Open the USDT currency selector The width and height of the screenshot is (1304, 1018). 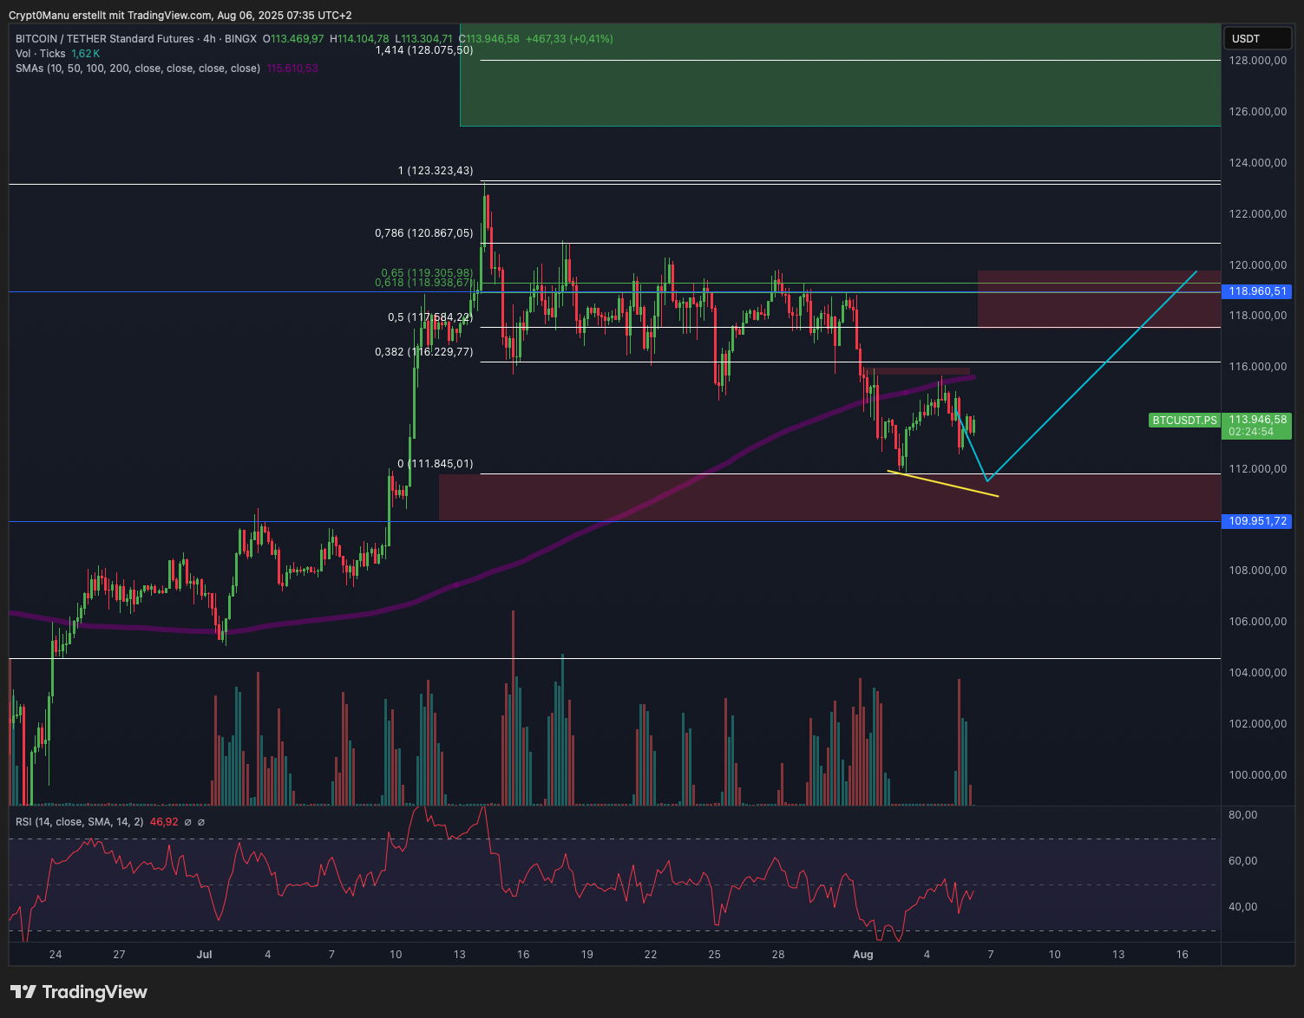pyautogui.click(x=1256, y=39)
